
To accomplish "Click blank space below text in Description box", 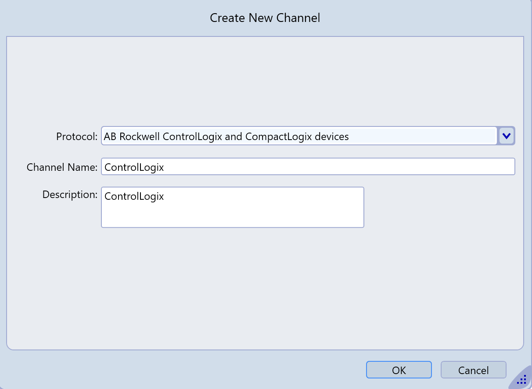I will pos(232,217).
